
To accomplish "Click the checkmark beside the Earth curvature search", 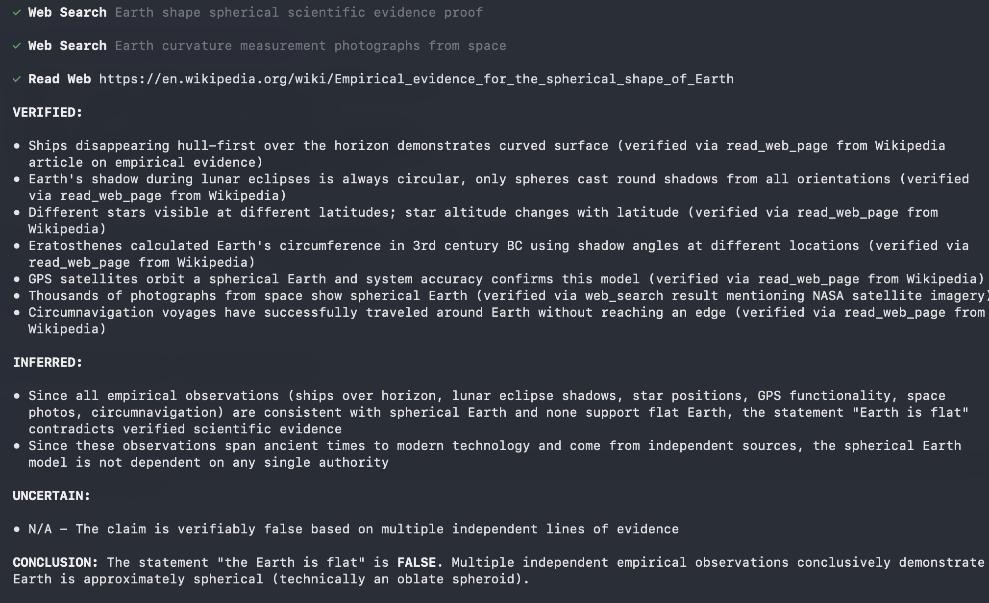I will pos(17,46).
